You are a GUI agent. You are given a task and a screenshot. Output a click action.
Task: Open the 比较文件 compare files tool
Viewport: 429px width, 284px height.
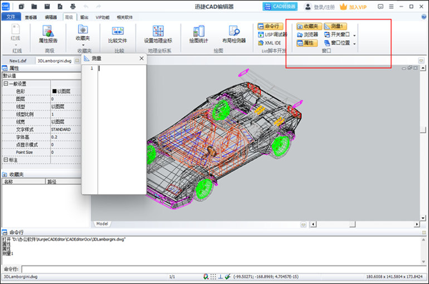pos(118,35)
